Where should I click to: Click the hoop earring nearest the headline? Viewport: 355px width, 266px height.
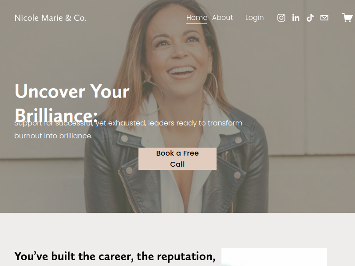point(152,97)
